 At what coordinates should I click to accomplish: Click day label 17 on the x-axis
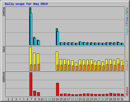click(x=69, y=99)
